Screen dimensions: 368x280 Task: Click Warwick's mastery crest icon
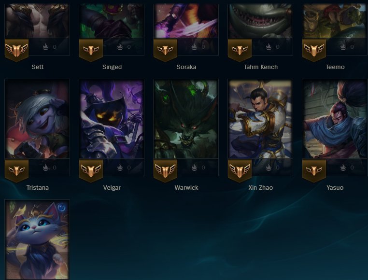(166, 170)
